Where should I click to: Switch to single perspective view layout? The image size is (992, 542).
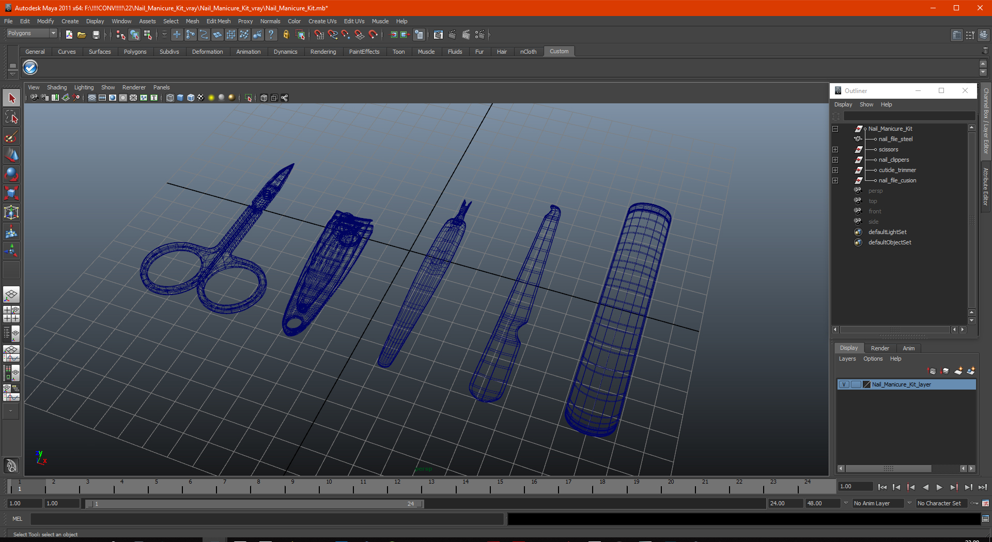[x=11, y=295]
